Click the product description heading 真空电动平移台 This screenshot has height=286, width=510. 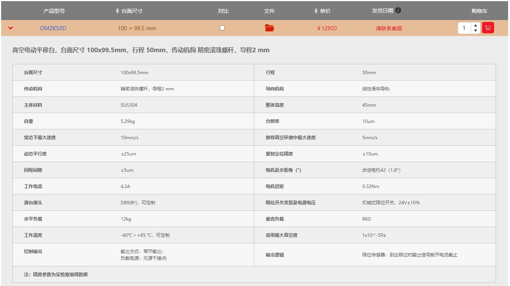pos(141,50)
